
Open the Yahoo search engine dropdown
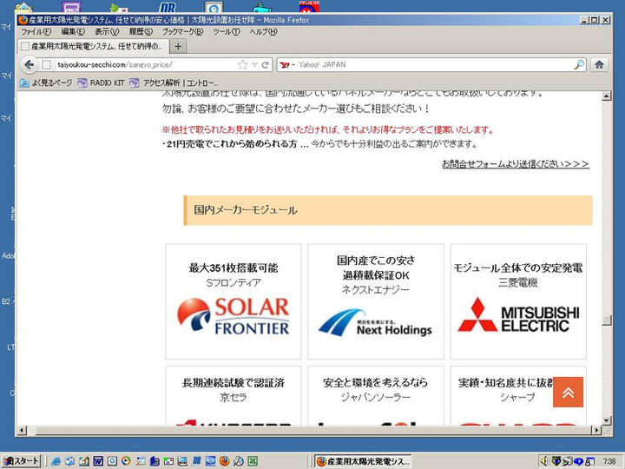pyautogui.click(x=288, y=65)
